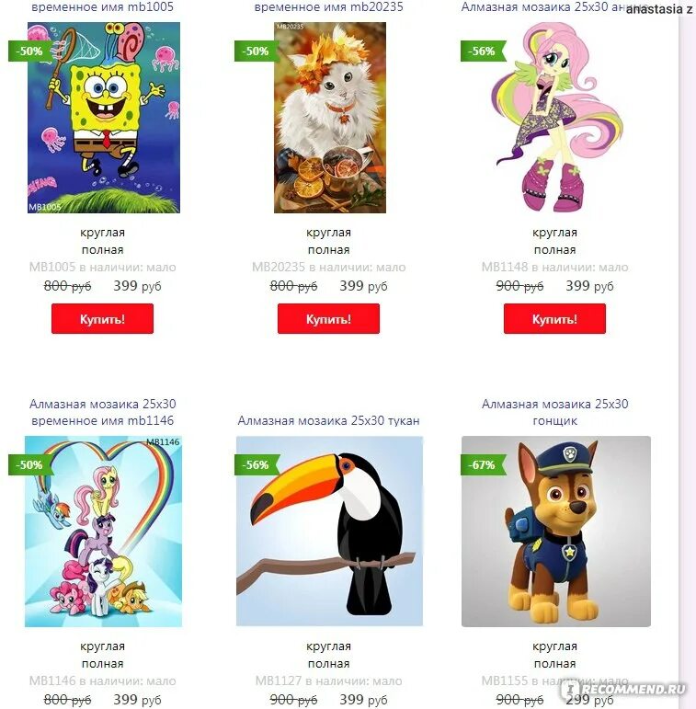Open the white cat autumn mosaic image
This screenshot has width=696, height=709.
[330, 118]
